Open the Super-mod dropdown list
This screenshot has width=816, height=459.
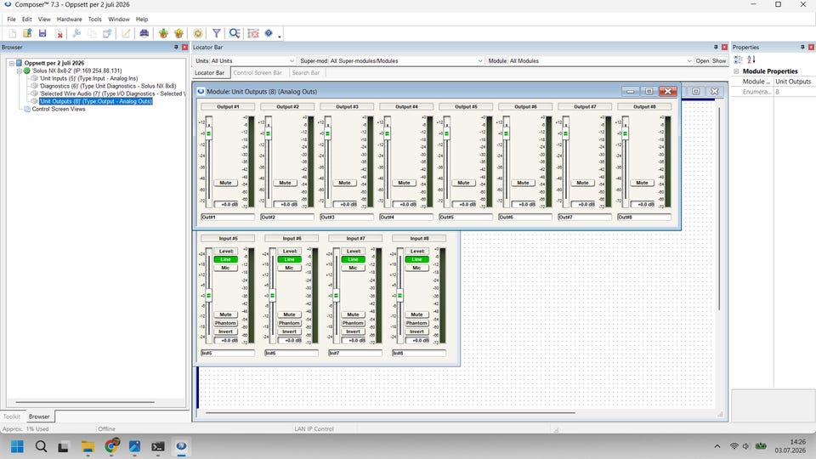(x=406, y=61)
